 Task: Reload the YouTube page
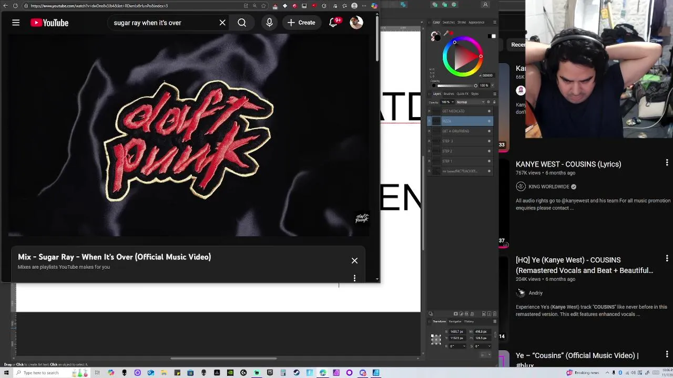[15, 6]
